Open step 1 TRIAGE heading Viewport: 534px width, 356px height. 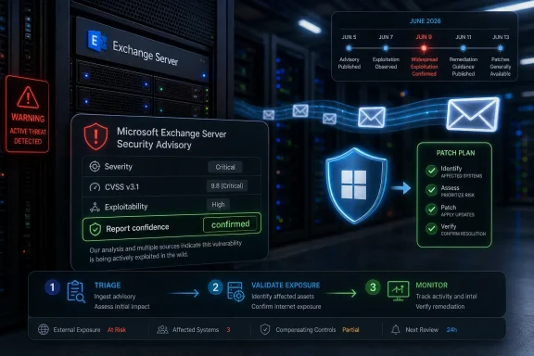(x=108, y=285)
